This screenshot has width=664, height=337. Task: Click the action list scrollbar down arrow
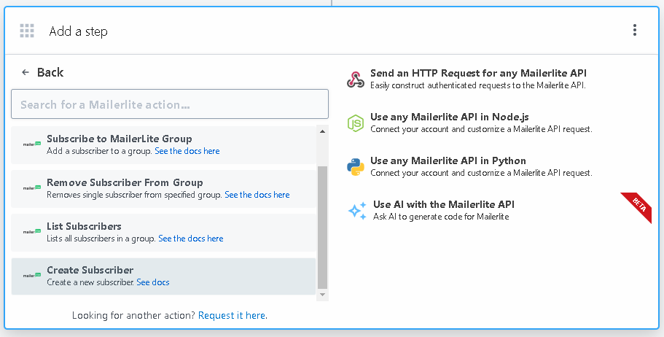coord(322,295)
